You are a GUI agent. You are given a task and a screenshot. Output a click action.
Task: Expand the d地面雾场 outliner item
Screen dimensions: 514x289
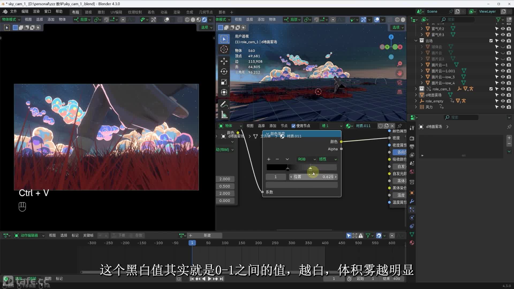point(416,95)
